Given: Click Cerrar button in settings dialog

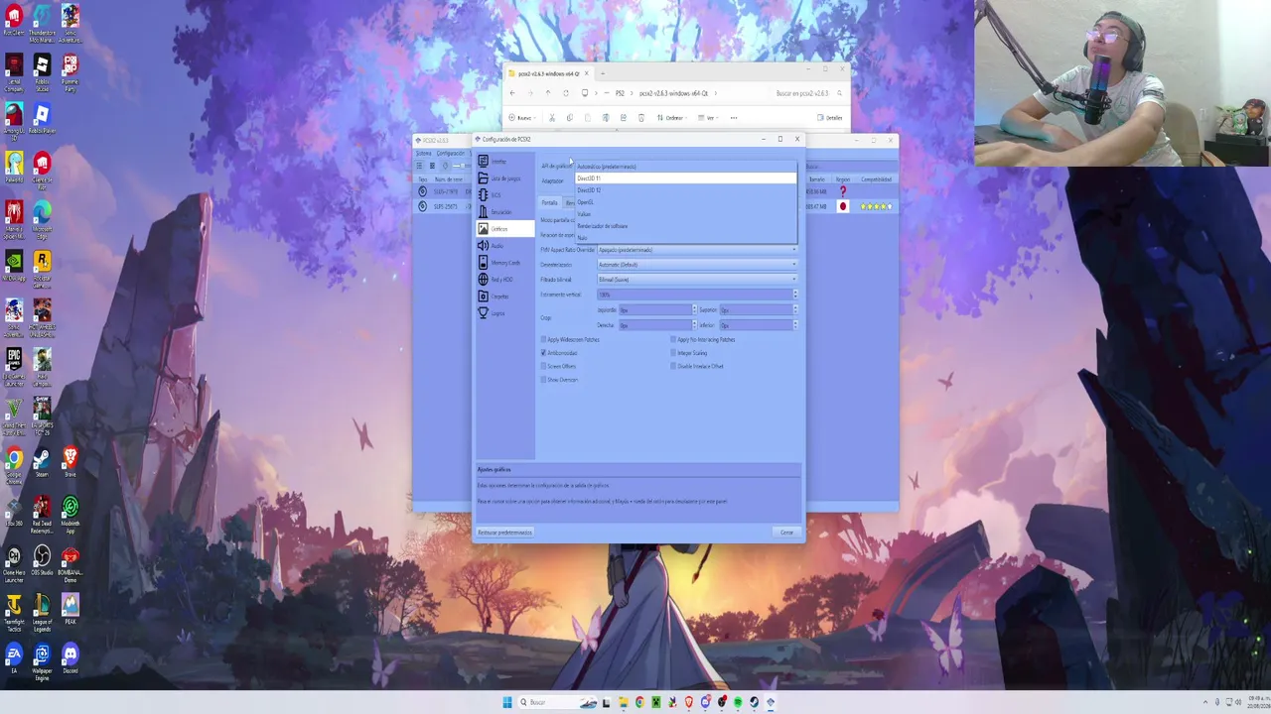Looking at the screenshot, I should point(786,533).
